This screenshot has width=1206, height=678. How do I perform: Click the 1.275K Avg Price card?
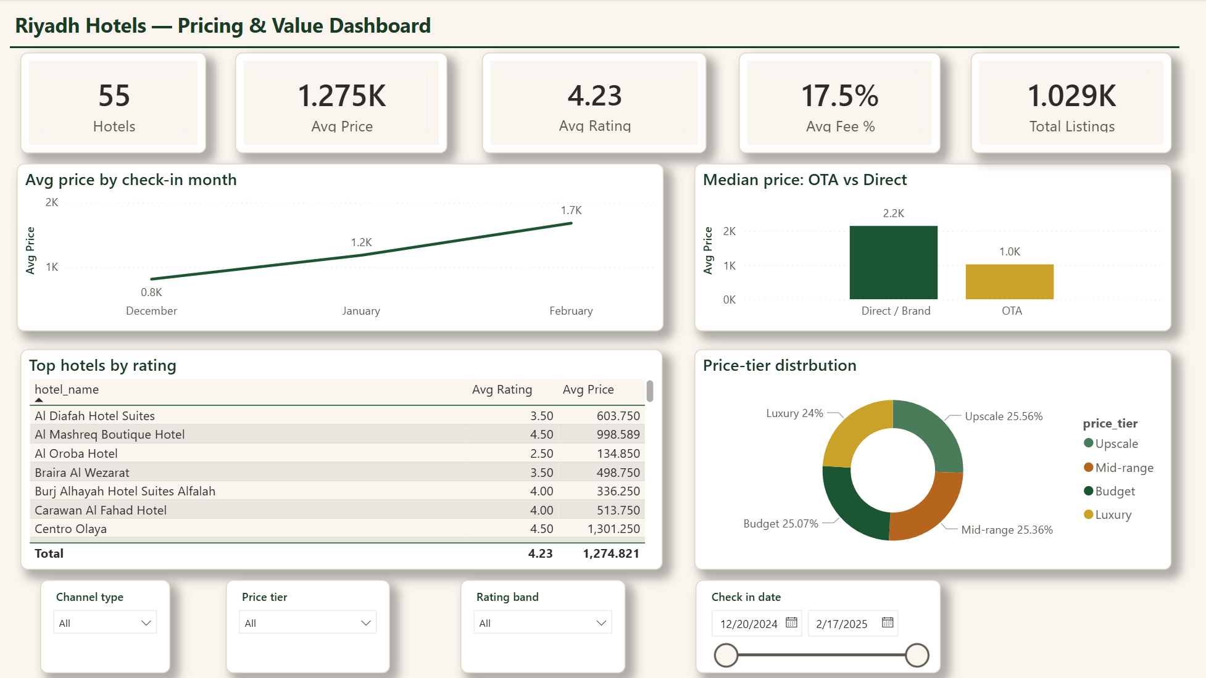[x=341, y=103]
